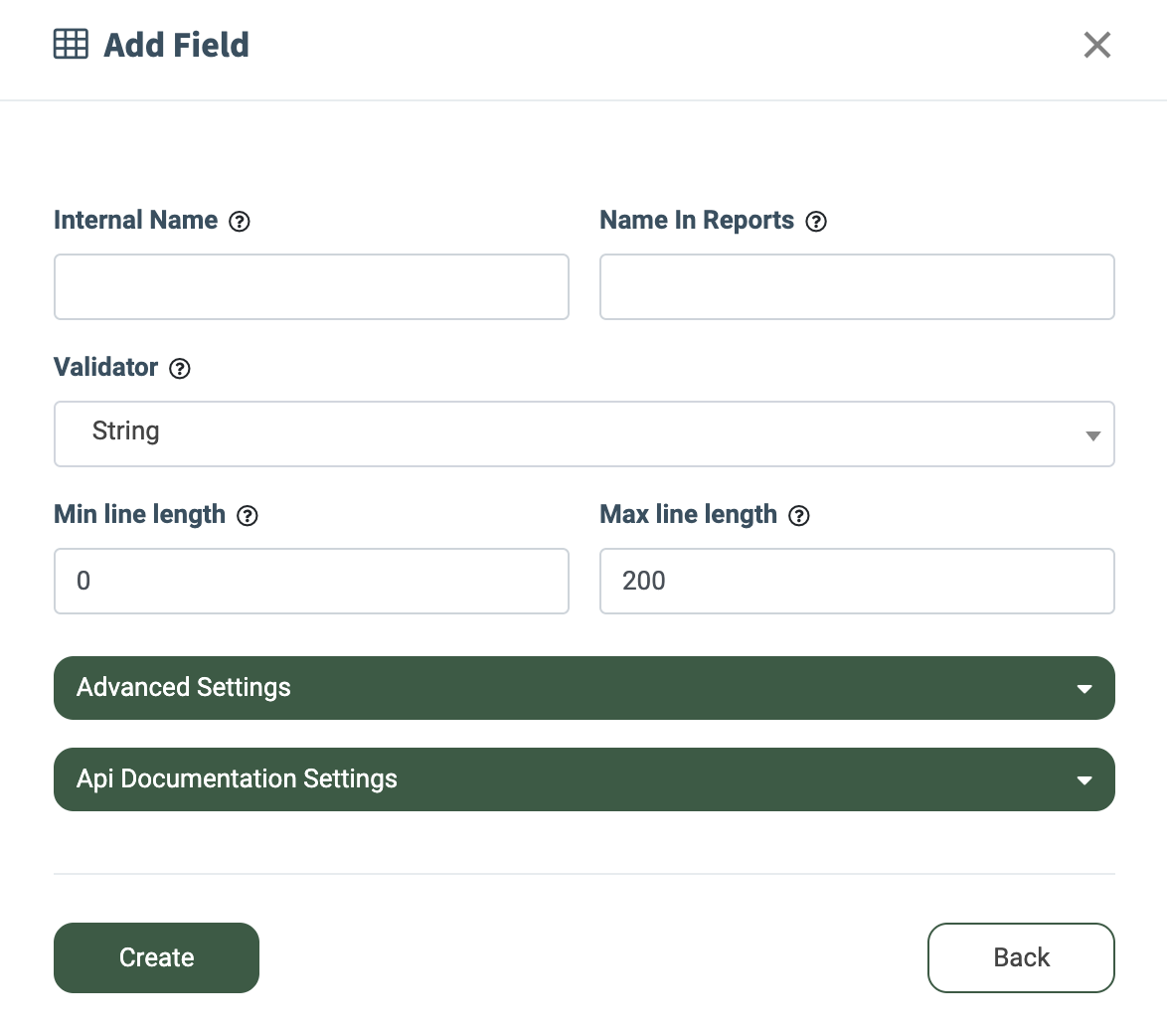This screenshot has height=1030, width=1167.
Task: Click help icon next to Name In Reports
Action: pos(816,222)
